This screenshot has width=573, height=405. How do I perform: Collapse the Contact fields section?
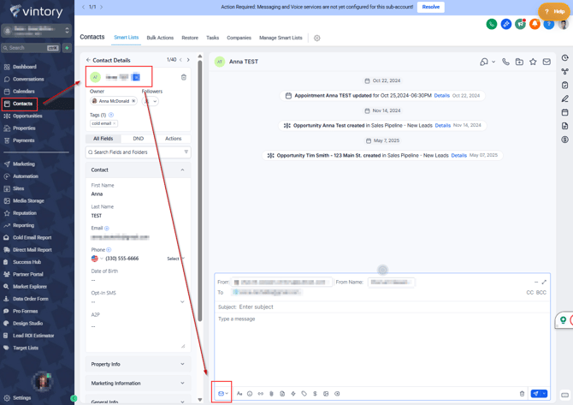pyautogui.click(x=182, y=170)
